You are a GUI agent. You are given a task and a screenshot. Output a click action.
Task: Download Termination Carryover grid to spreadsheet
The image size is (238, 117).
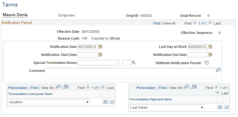66,87
